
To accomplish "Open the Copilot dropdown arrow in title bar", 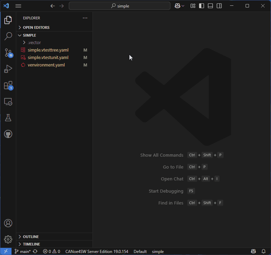I will click(183, 6).
